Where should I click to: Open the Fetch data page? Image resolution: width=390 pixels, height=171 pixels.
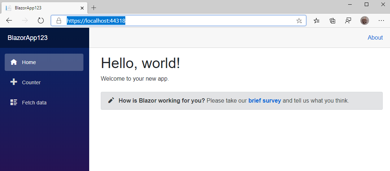coord(44,102)
